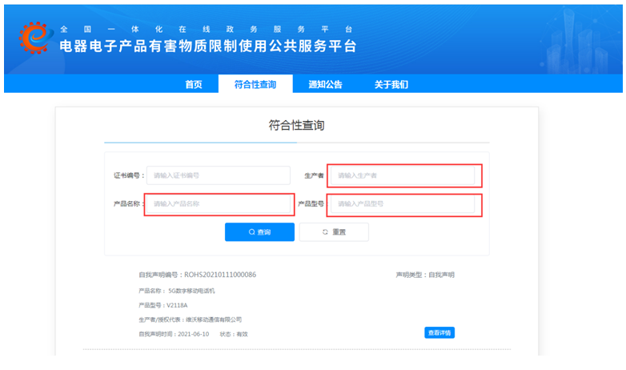Focus the 产品名称 input field
Viewport: 626px width, 370px height.
(219, 203)
